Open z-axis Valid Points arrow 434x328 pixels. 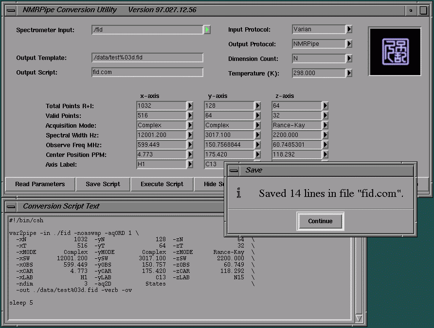coord(325,116)
